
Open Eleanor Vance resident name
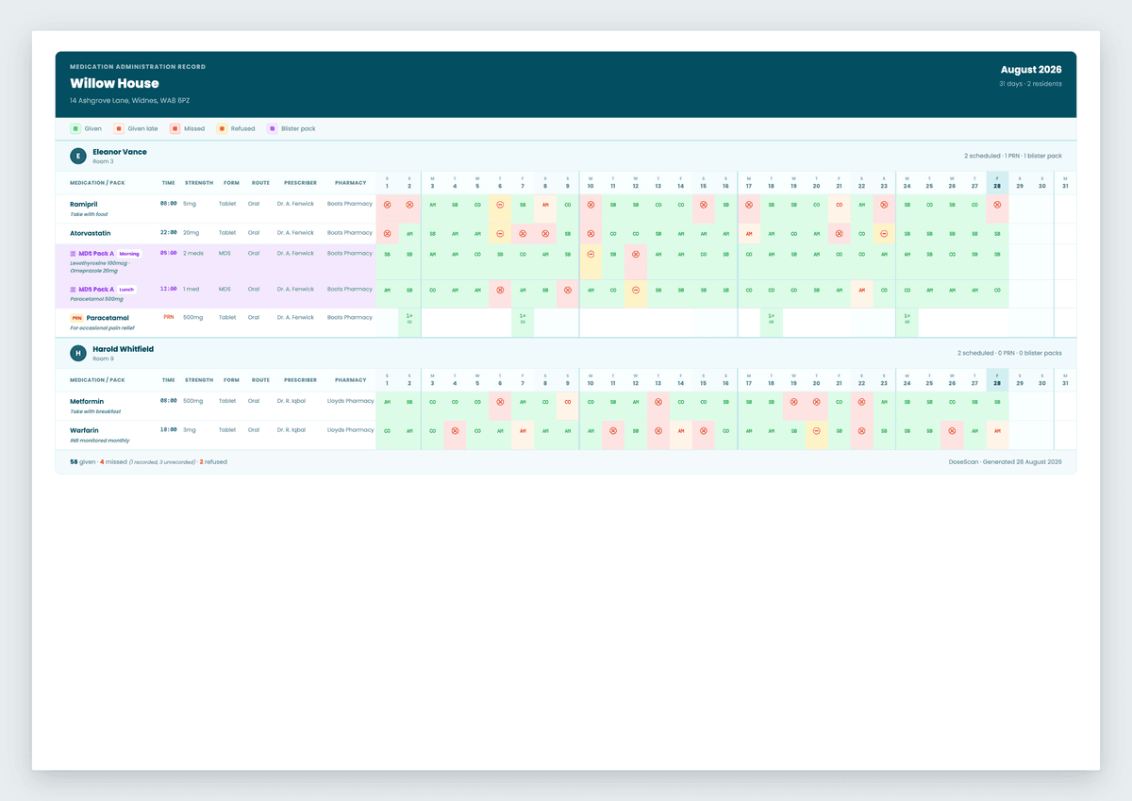tap(120, 152)
